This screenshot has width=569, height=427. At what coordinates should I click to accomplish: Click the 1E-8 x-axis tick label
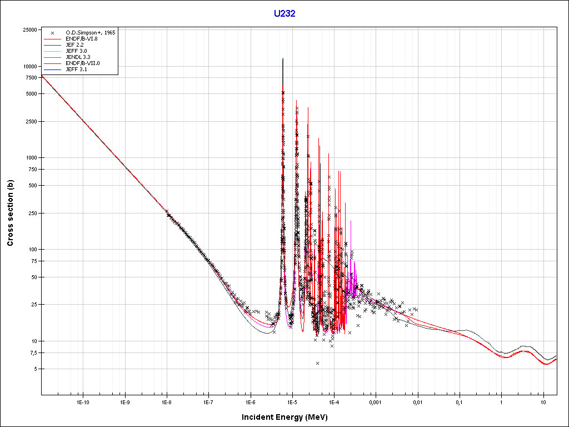[x=166, y=401]
